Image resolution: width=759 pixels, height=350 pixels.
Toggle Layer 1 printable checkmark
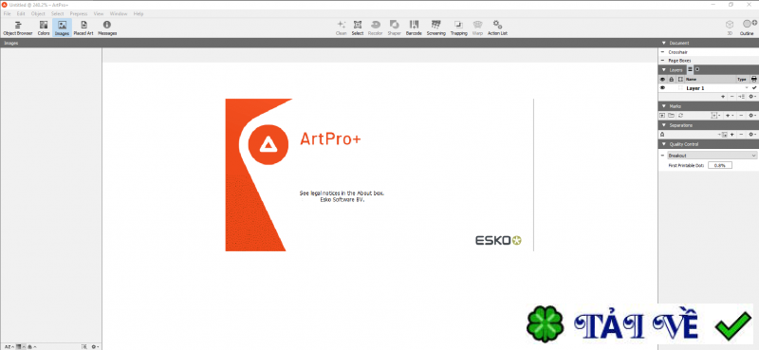coord(754,87)
